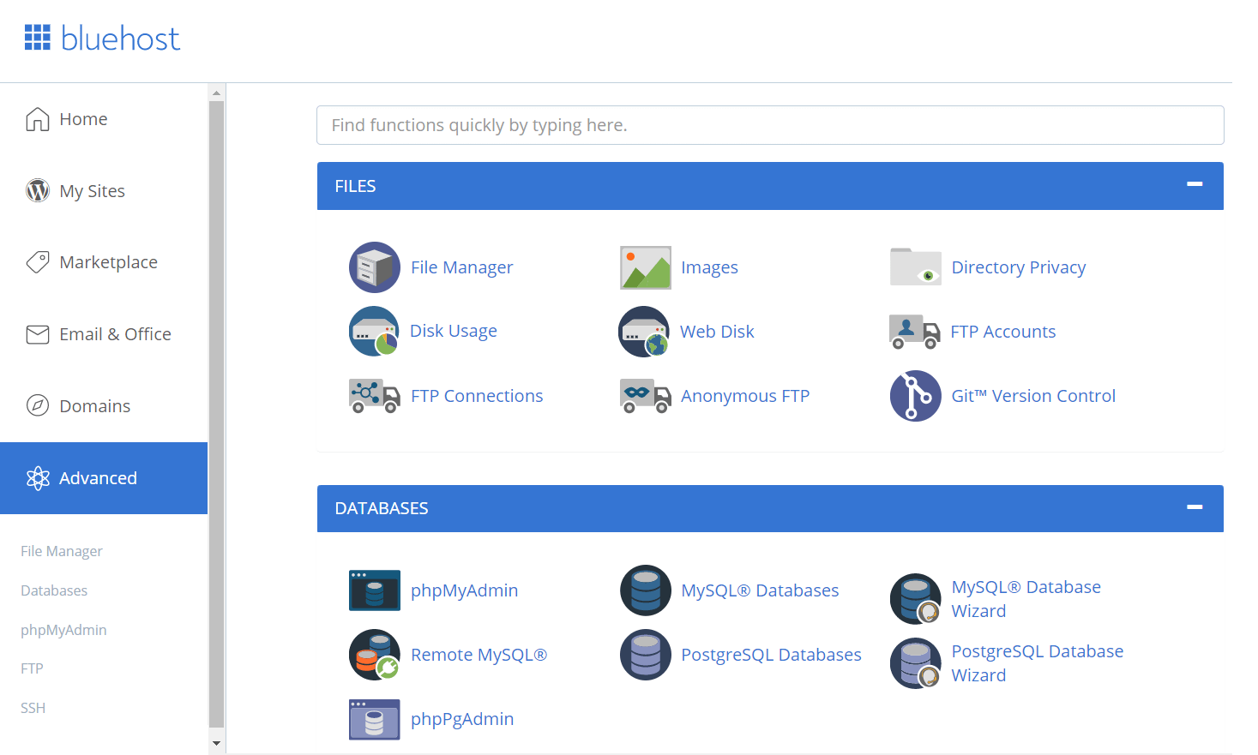Image resolution: width=1258 pixels, height=755 pixels.
Task: Open the MySQL Database Wizard icon
Action: [915, 598]
